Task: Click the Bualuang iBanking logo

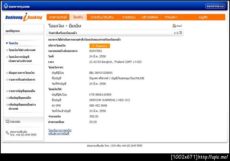Action: pos(24,17)
